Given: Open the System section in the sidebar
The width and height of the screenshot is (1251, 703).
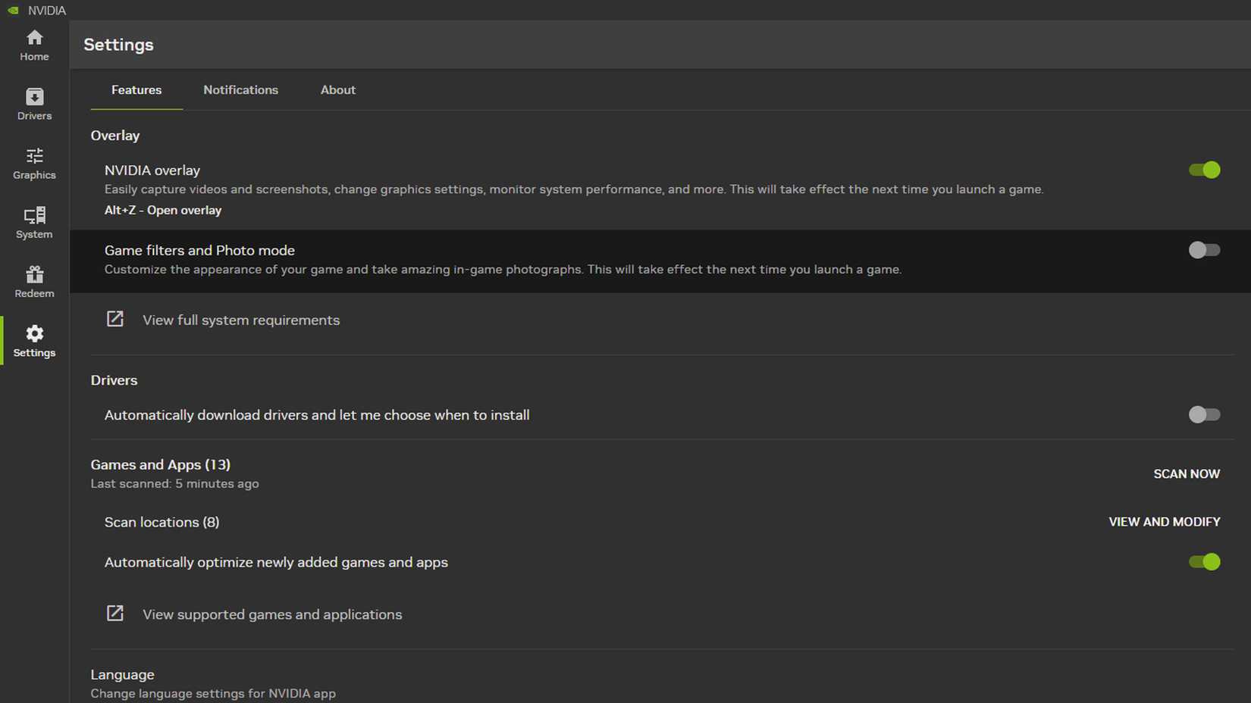Looking at the screenshot, I should pyautogui.click(x=33, y=222).
